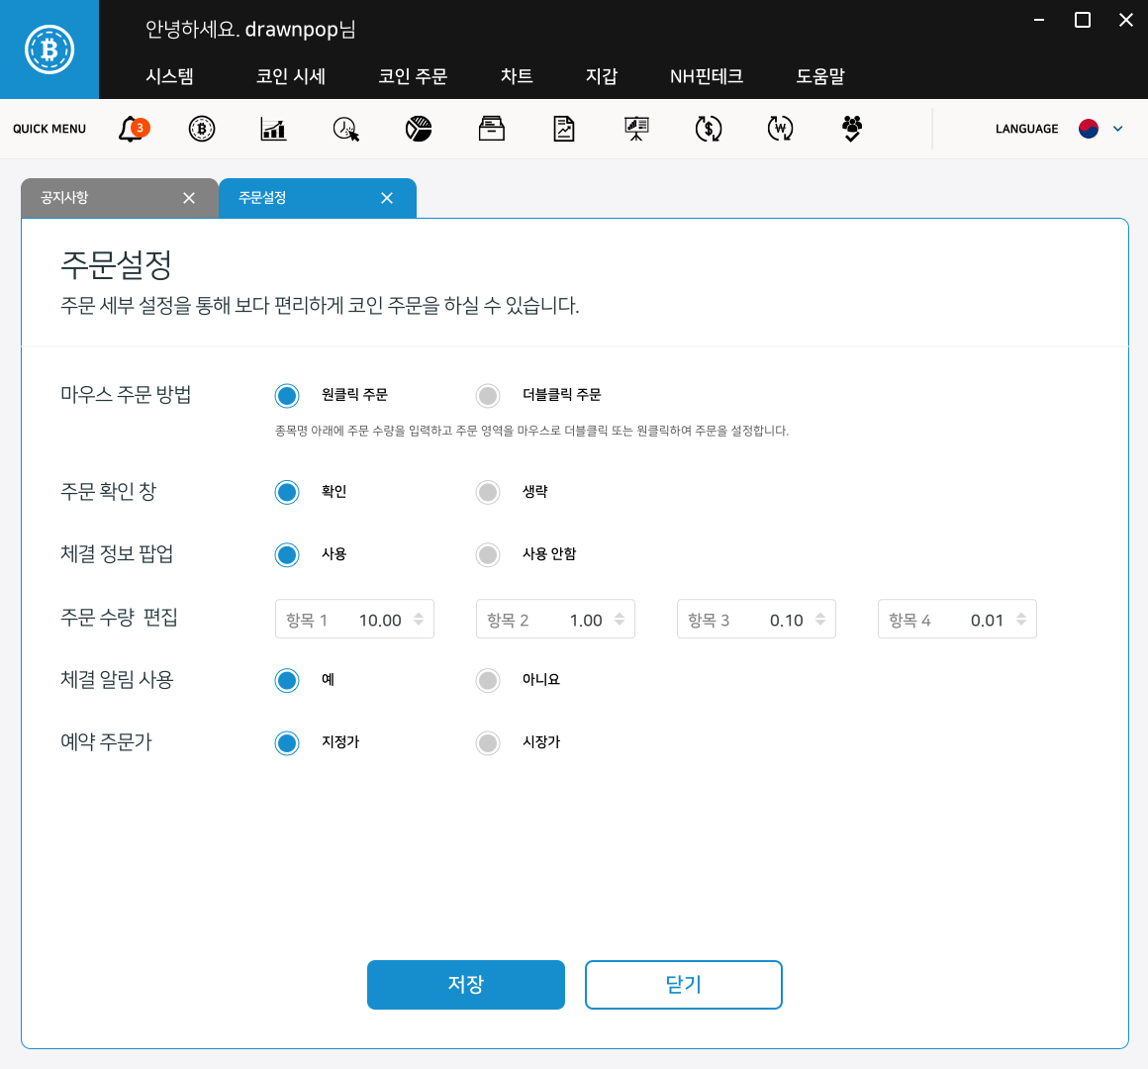
Task: Open the presentation chart icon
Action: point(635,129)
